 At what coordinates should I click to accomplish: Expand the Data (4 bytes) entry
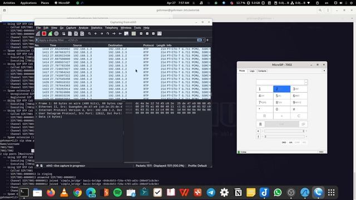tap(37, 117)
